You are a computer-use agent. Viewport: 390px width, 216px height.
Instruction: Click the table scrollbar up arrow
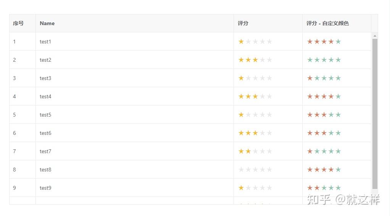pyautogui.click(x=375, y=36)
